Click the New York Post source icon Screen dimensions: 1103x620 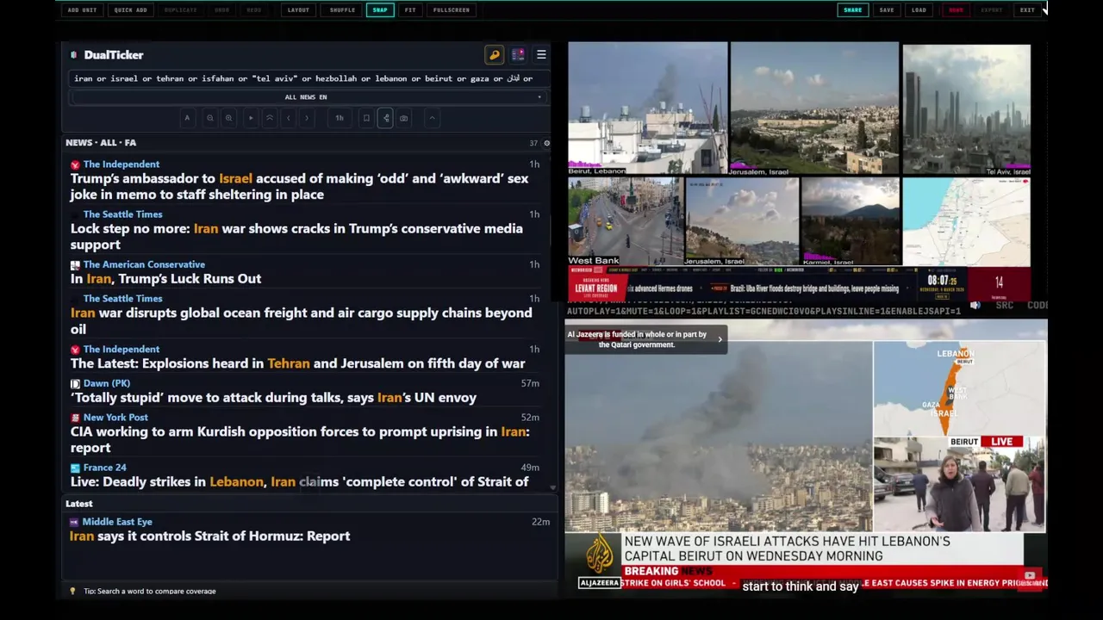[75, 417]
